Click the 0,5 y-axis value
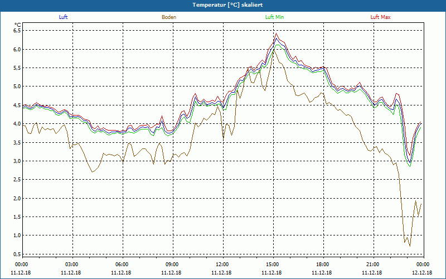The width and height of the screenshot is (446, 279). pyautogui.click(x=17, y=254)
